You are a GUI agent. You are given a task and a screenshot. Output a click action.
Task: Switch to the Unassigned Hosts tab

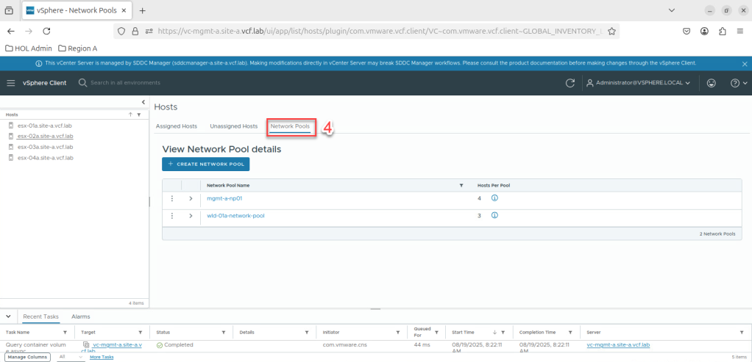pos(233,126)
